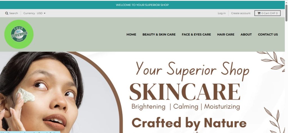Open the Search field label
This screenshot has height=133, width=288.
(x=13, y=13)
